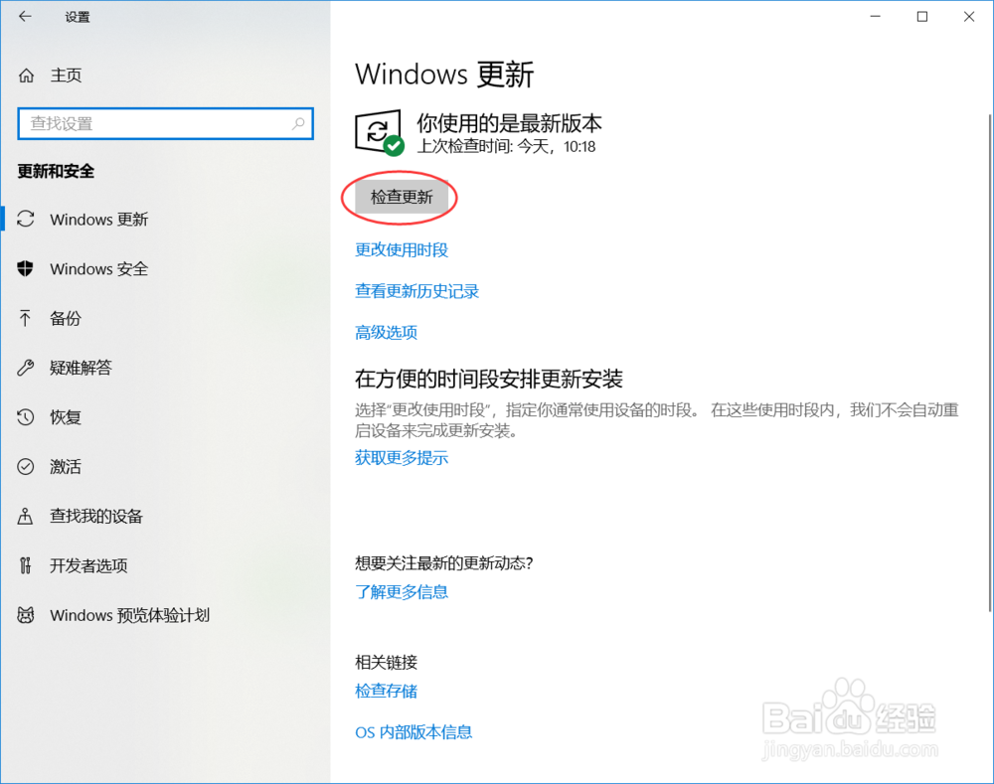Click the update status icon with green check
Screen dimensions: 994x784
(379, 132)
